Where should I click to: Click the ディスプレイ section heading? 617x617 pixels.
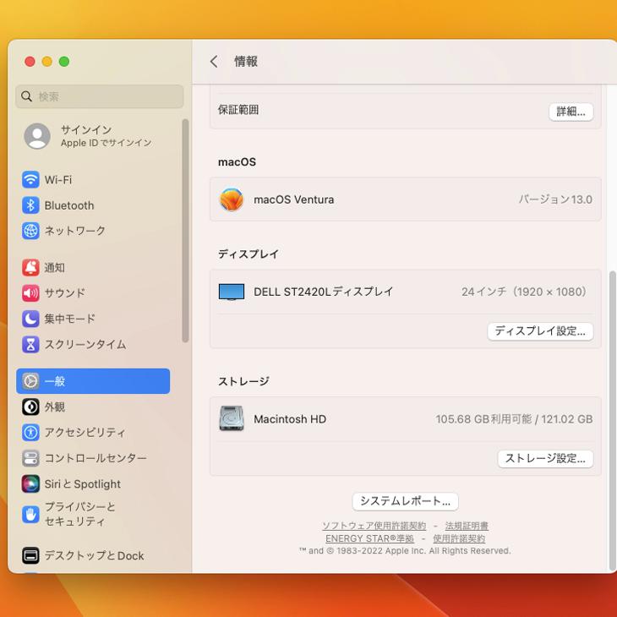[x=248, y=254]
